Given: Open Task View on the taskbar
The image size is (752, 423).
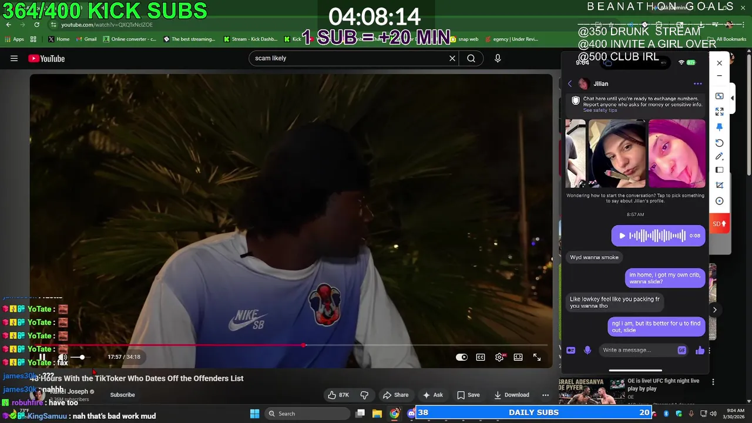Looking at the screenshot, I should (360, 414).
